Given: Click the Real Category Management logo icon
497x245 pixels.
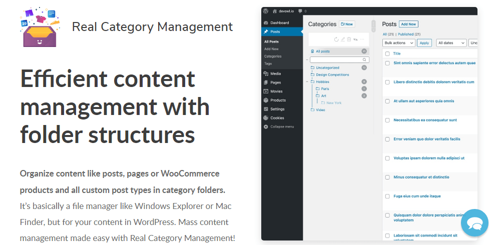Looking at the screenshot, I should [x=40, y=27].
